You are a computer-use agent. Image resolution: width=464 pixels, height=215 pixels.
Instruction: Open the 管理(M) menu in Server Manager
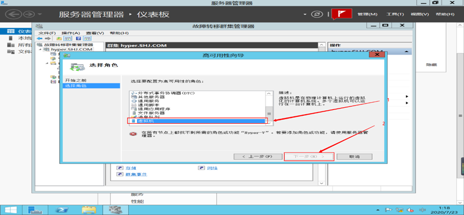click(367, 14)
